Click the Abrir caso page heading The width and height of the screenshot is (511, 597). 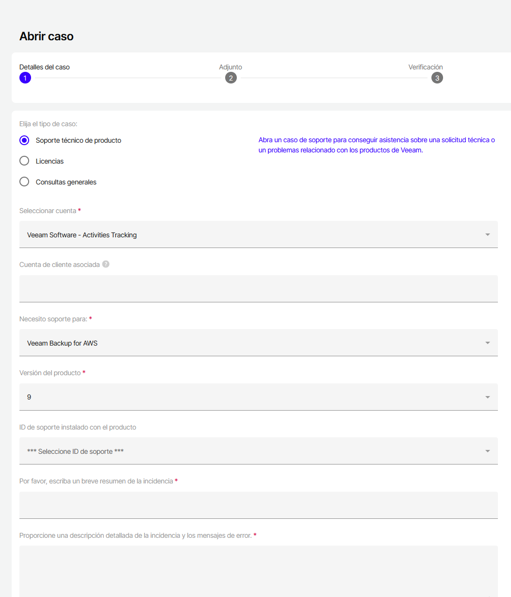[x=47, y=36]
